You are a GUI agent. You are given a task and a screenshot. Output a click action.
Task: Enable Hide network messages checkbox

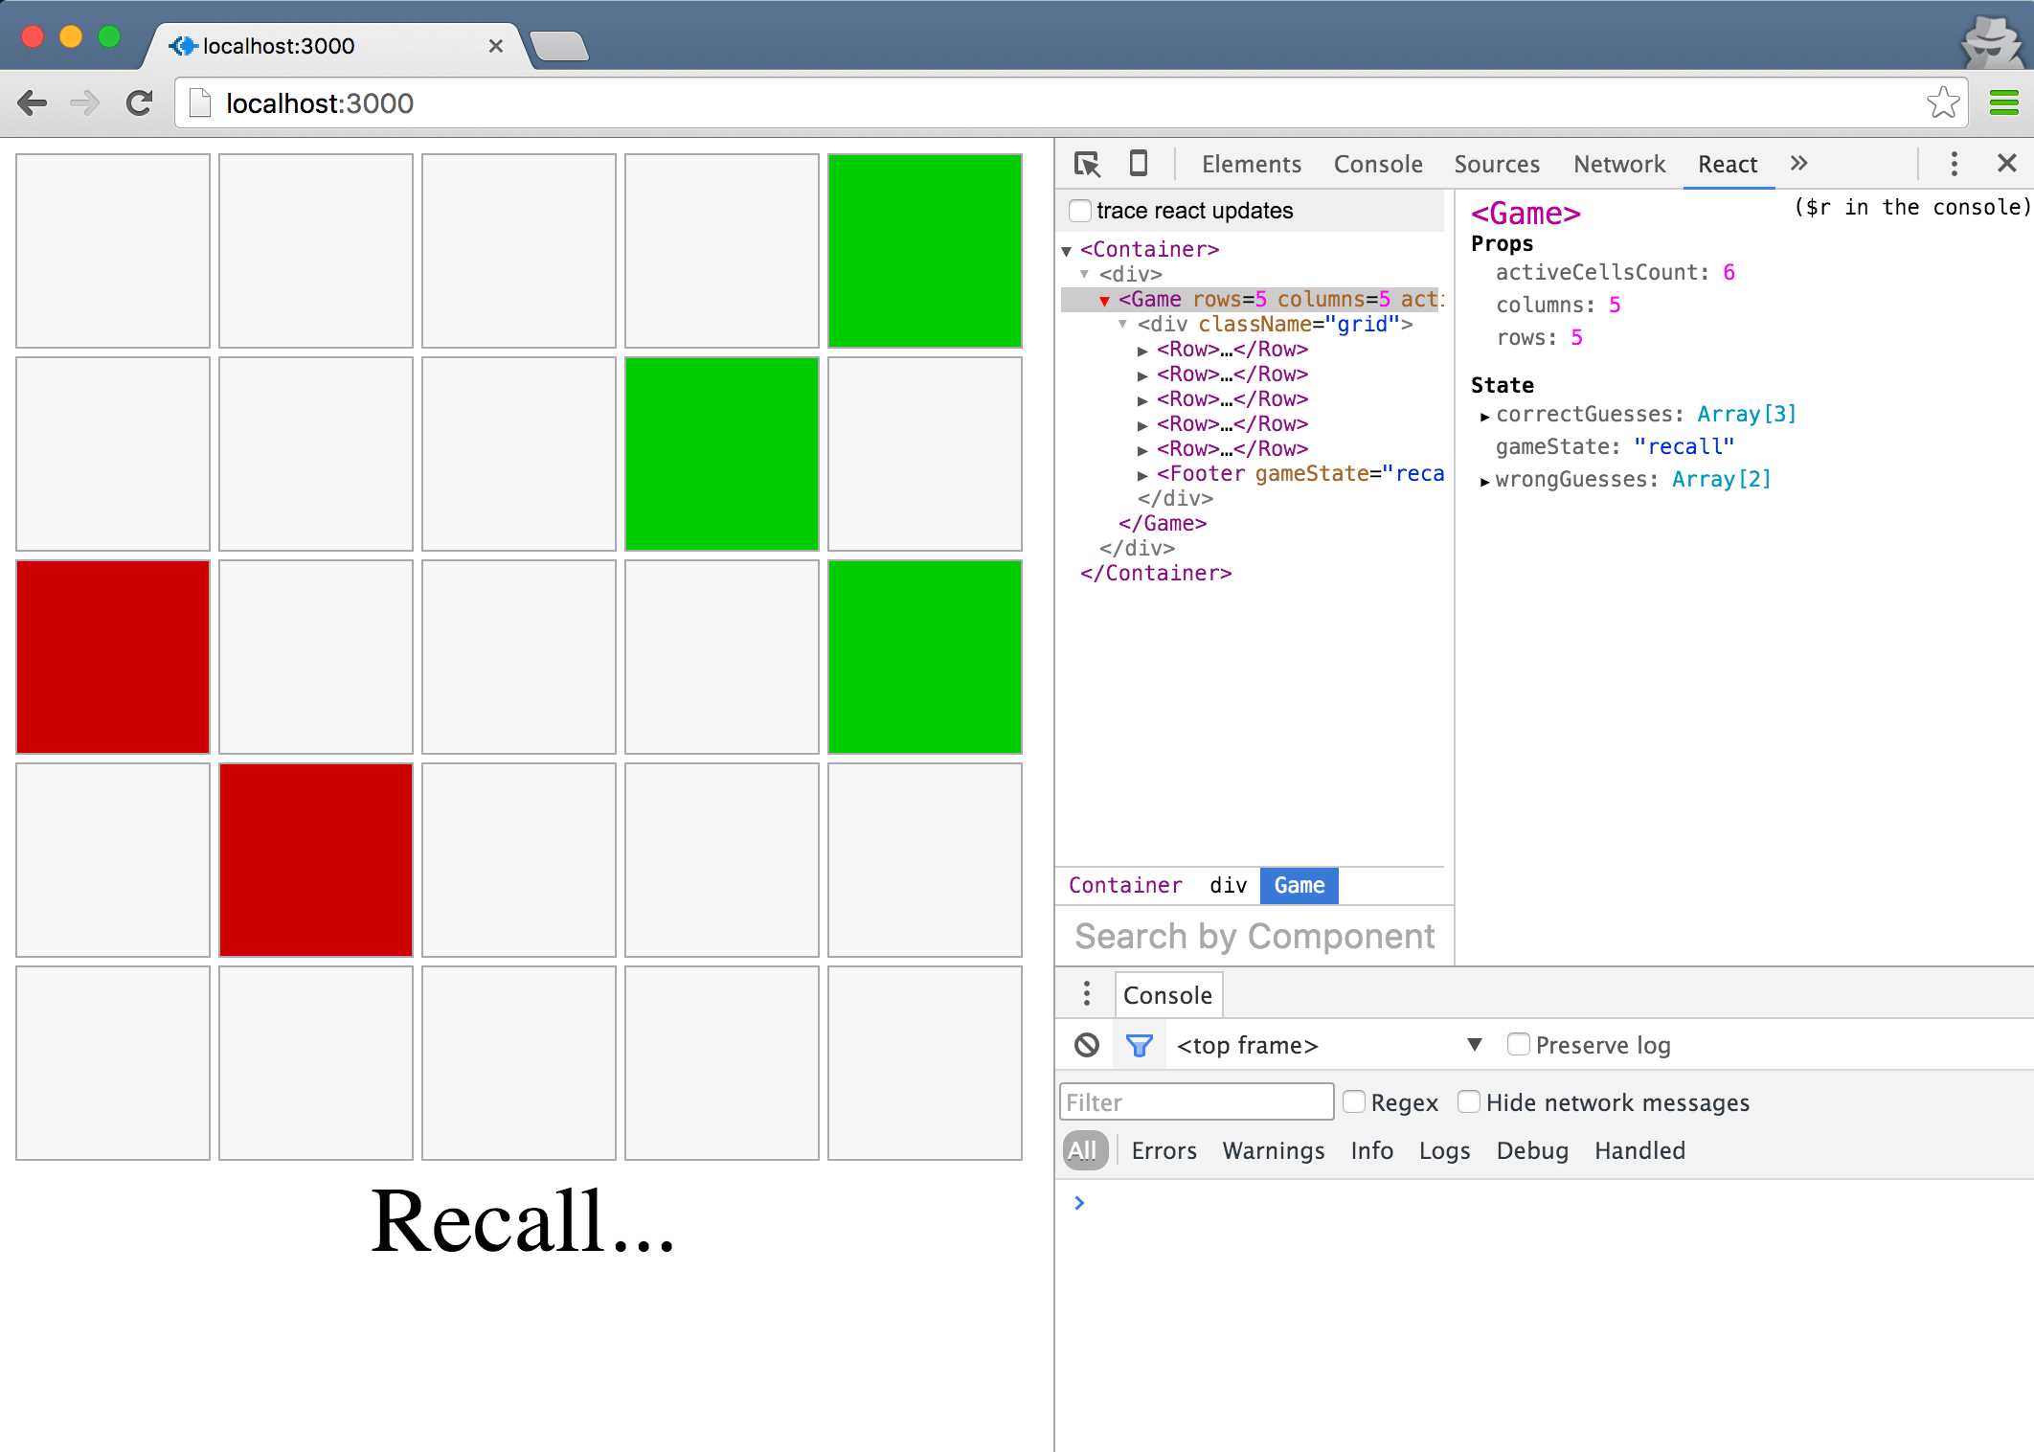point(1468,1101)
